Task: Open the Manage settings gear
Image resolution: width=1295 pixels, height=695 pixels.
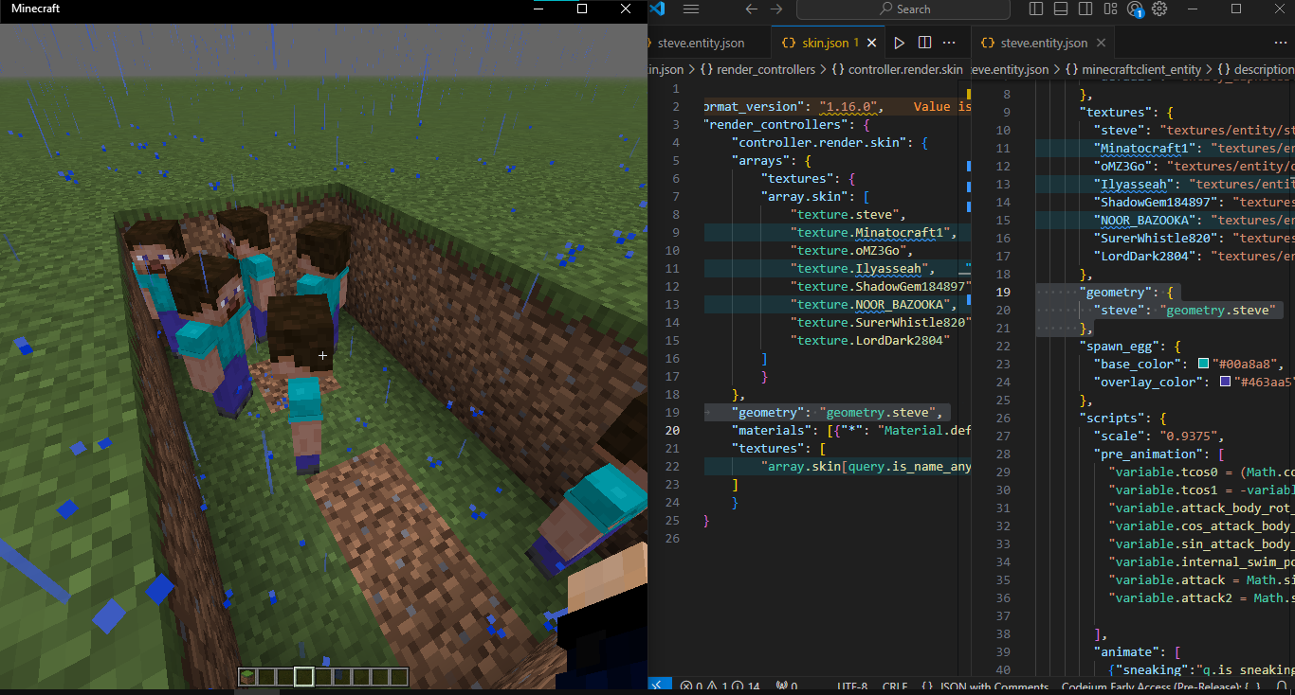Action: click(x=1159, y=9)
